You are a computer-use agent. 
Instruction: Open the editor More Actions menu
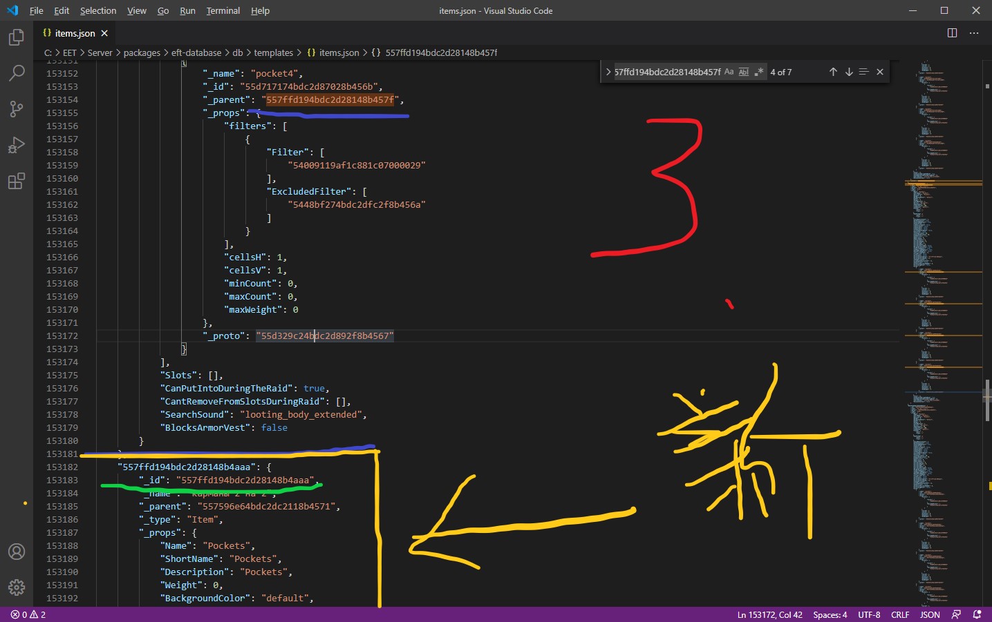(x=974, y=33)
